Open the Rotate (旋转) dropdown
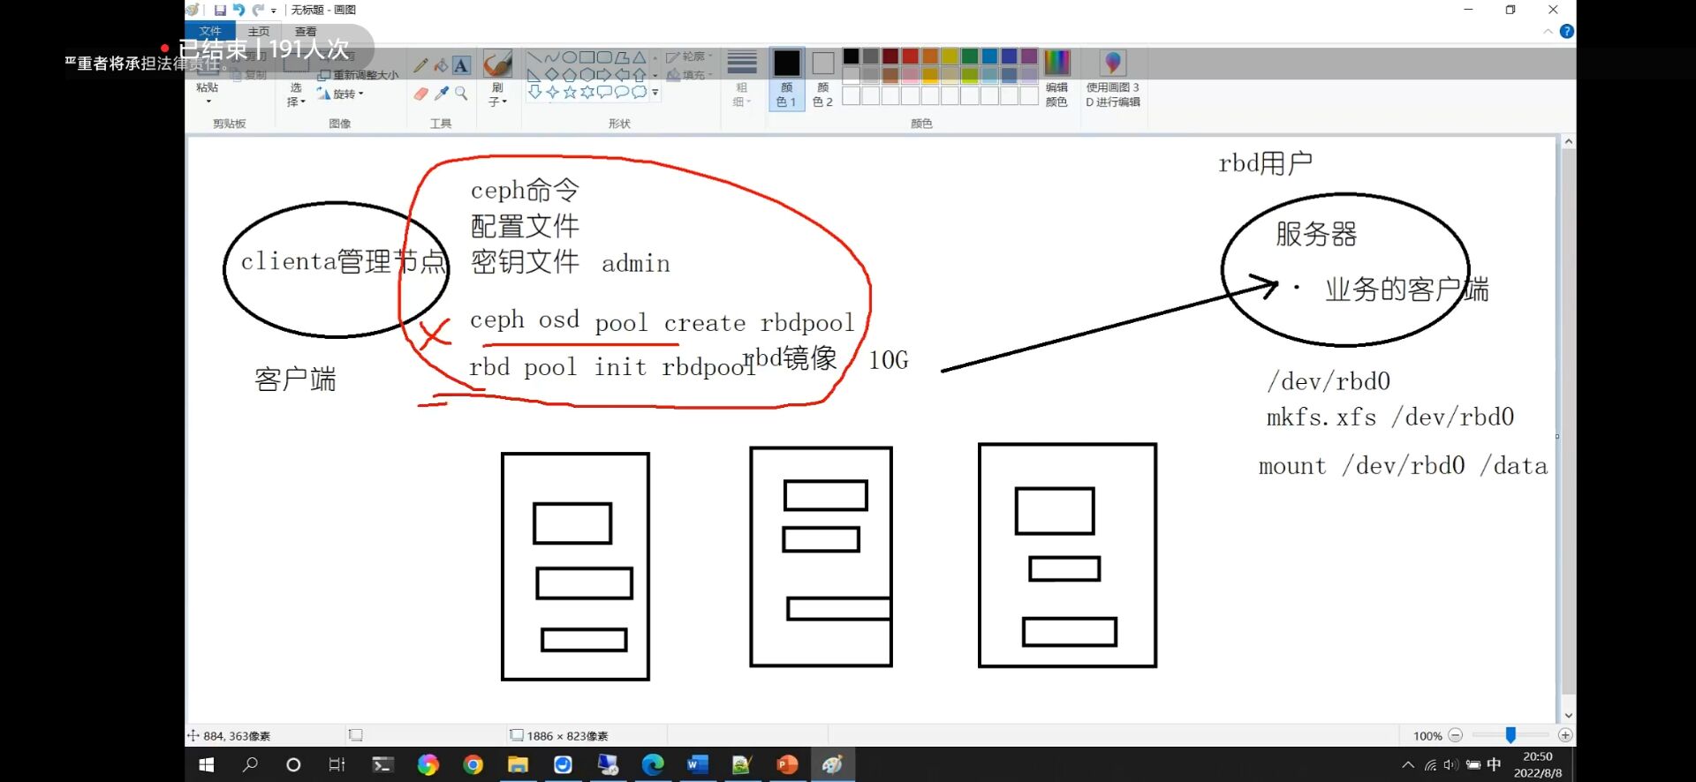Image resolution: width=1696 pixels, height=782 pixels. (341, 94)
